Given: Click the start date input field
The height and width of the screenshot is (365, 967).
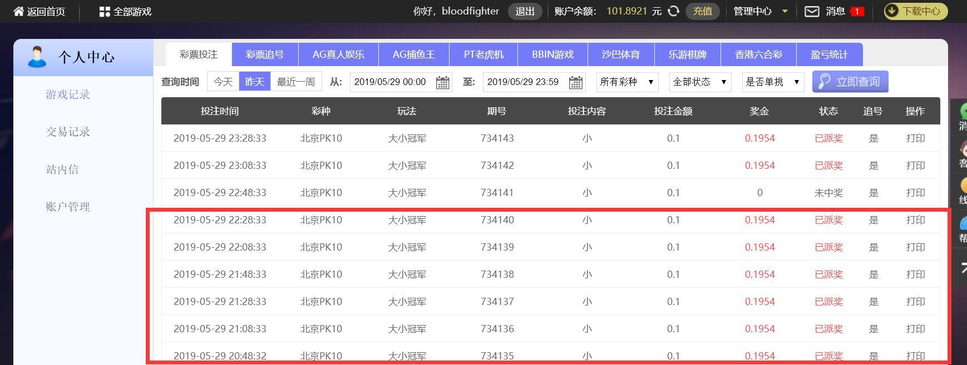Looking at the screenshot, I should pos(392,82).
